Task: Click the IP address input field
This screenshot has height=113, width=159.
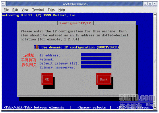Action: coord(96,55)
